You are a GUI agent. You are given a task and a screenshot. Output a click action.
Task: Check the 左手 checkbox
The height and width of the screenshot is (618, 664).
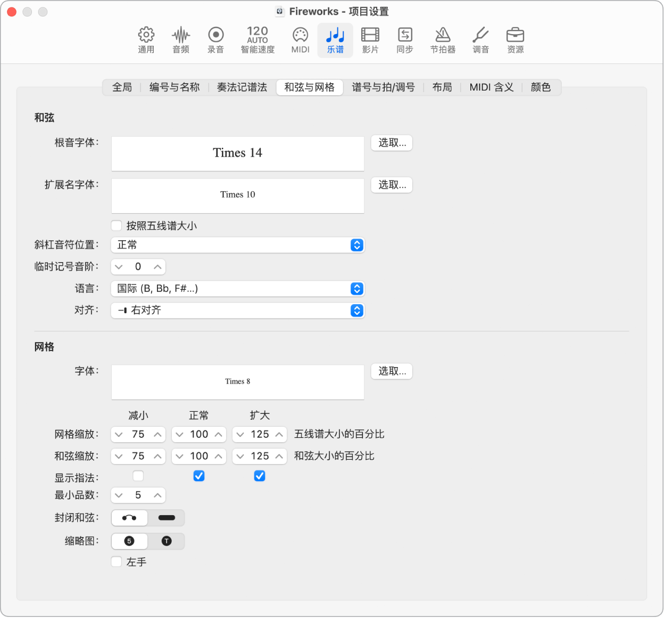(116, 562)
